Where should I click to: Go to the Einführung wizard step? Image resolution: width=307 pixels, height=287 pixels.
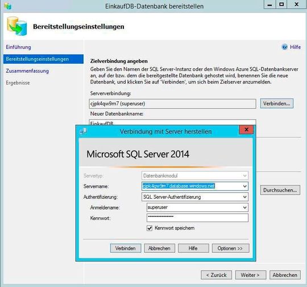18,47
